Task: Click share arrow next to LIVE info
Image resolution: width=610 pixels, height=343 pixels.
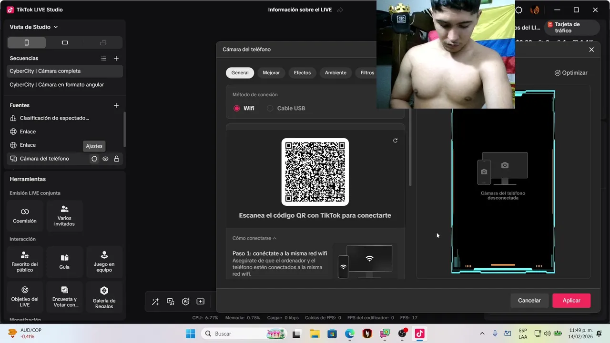Action: (x=340, y=10)
